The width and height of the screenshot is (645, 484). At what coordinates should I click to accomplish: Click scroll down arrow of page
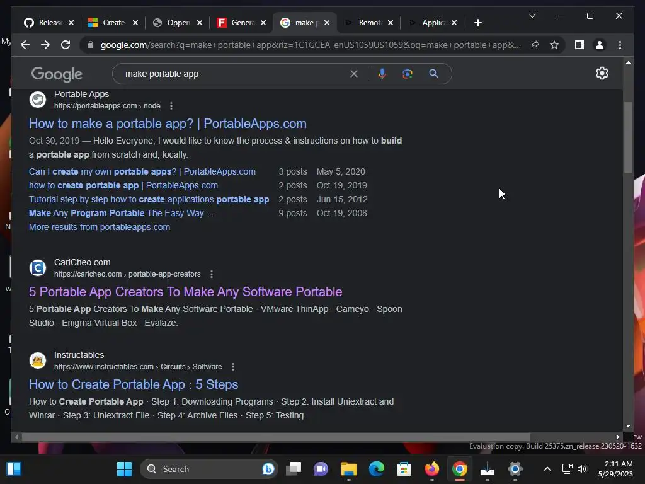pyautogui.click(x=628, y=426)
